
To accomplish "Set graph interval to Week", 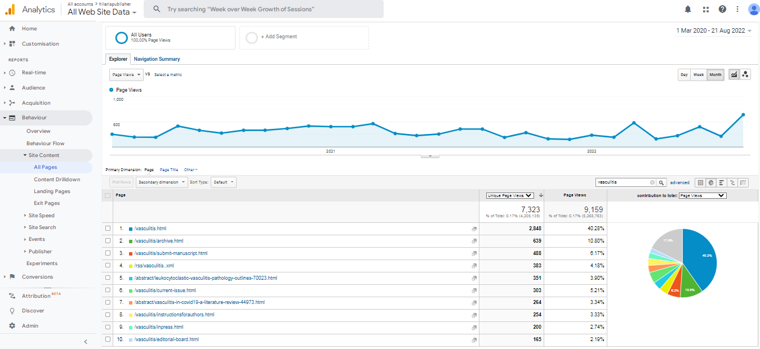I will [699, 75].
